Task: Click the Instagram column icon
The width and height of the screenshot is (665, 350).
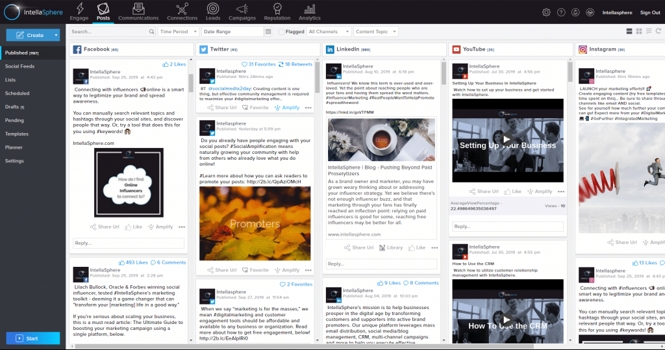Action: pyautogui.click(x=583, y=49)
